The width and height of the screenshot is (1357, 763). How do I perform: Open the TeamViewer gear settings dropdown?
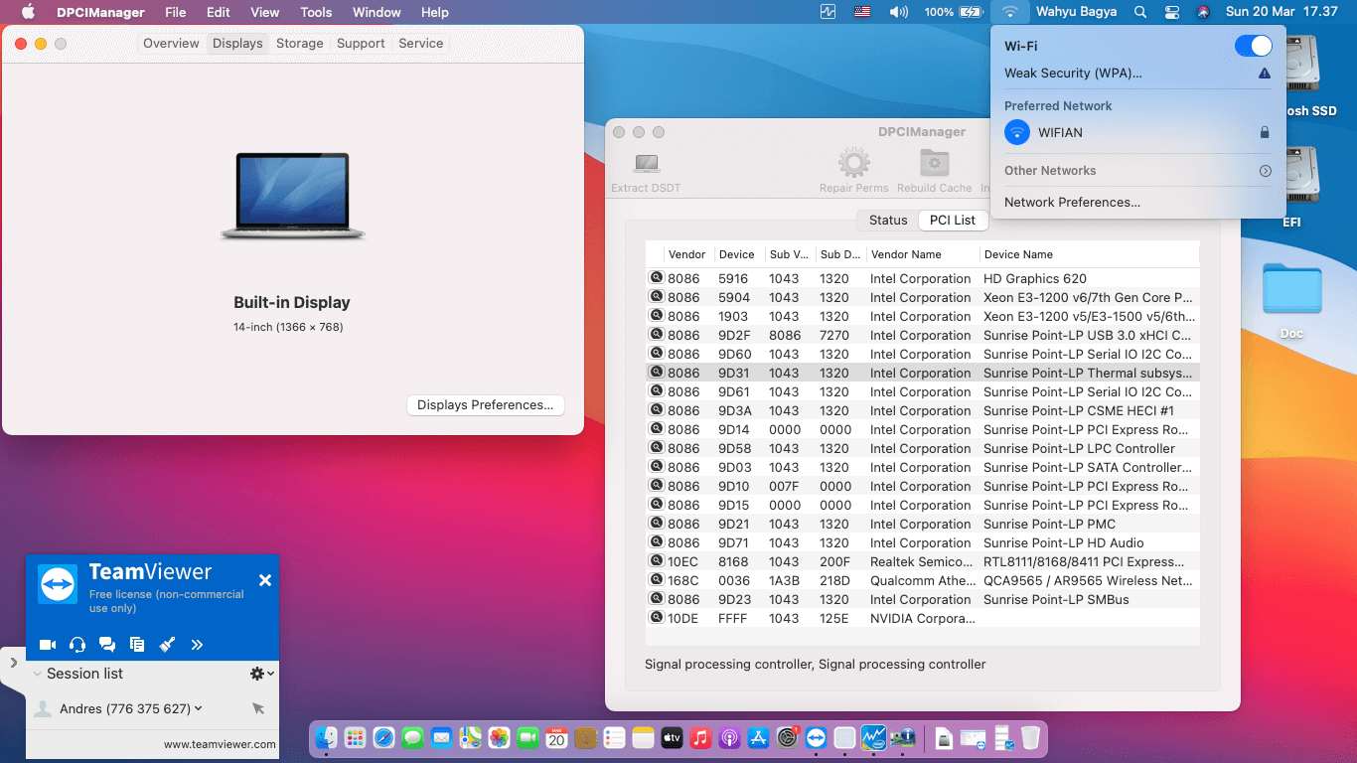pyautogui.click(x=261, y=674)
